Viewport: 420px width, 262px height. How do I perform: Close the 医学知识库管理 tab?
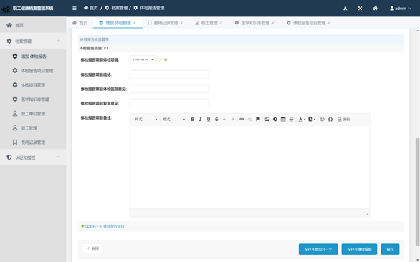pyautogui.click(x=273, y=23)
